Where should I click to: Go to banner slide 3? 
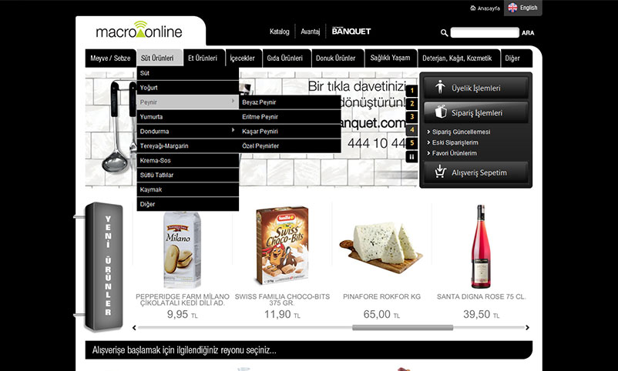(x=411, y=116)
